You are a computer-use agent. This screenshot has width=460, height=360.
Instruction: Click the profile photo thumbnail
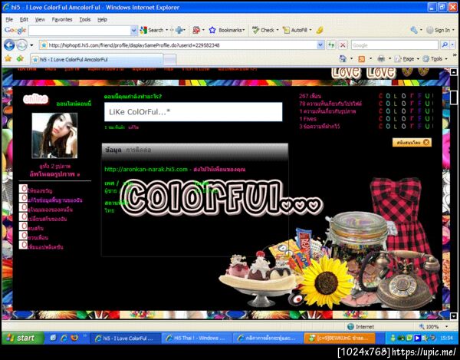[54, 135]
